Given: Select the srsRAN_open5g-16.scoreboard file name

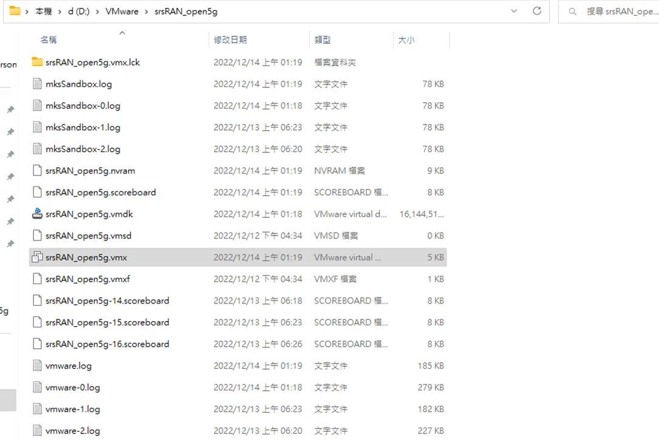Looking at the screenshot, I should coord(107,344).
